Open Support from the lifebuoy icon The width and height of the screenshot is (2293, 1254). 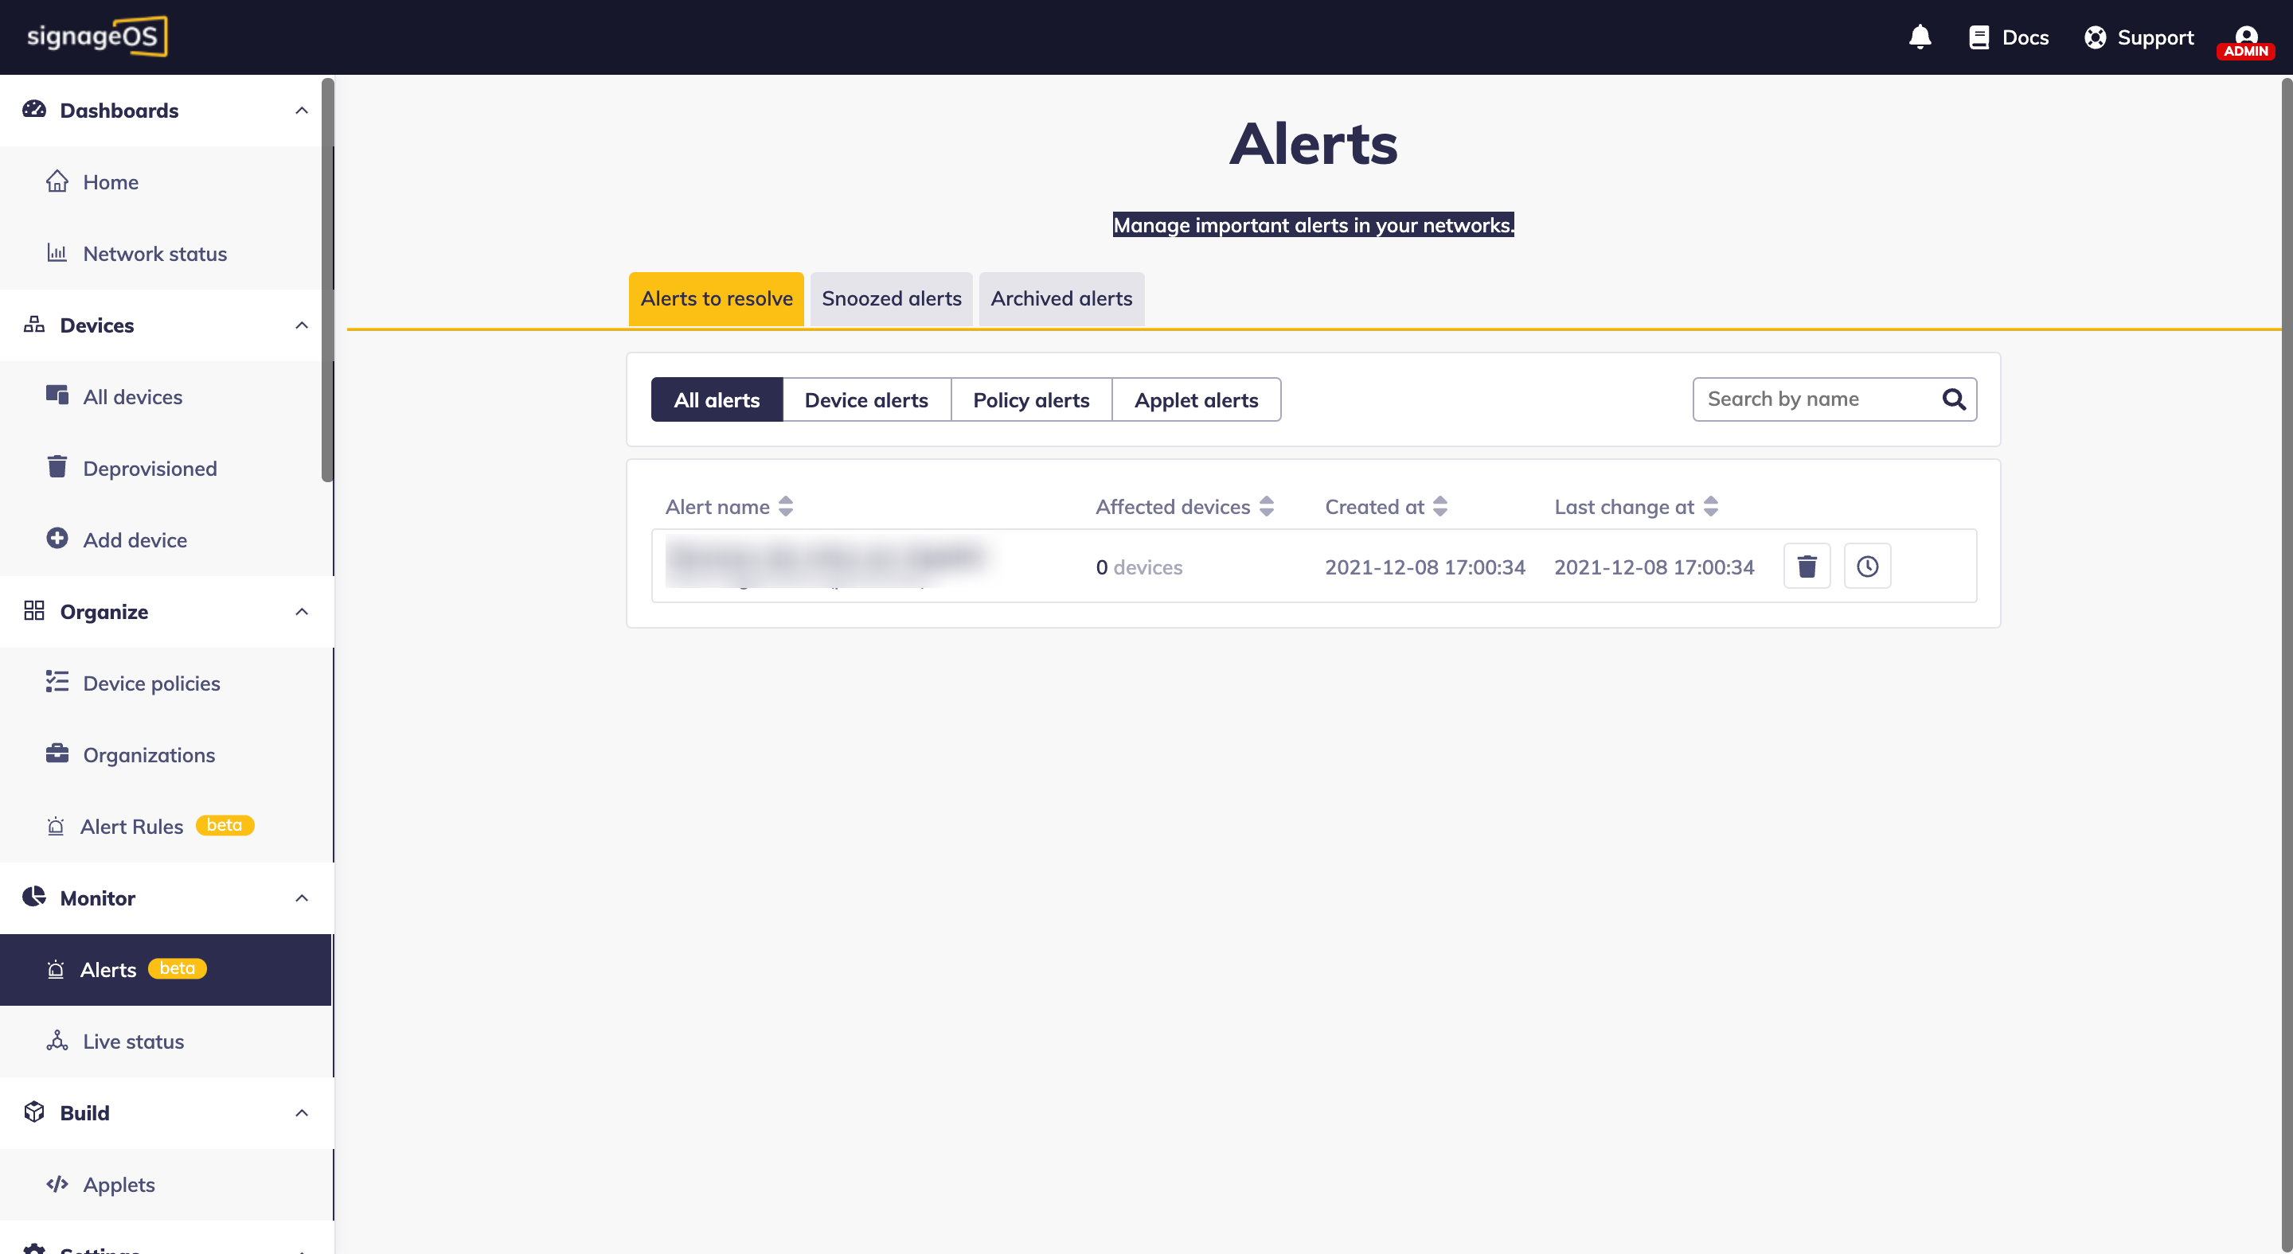pyautogui.click(x=2096, y=37)
